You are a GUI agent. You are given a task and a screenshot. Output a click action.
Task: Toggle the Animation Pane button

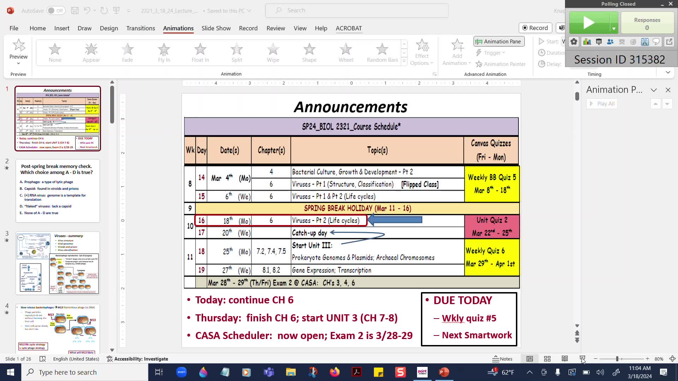[x=499, y=42]
